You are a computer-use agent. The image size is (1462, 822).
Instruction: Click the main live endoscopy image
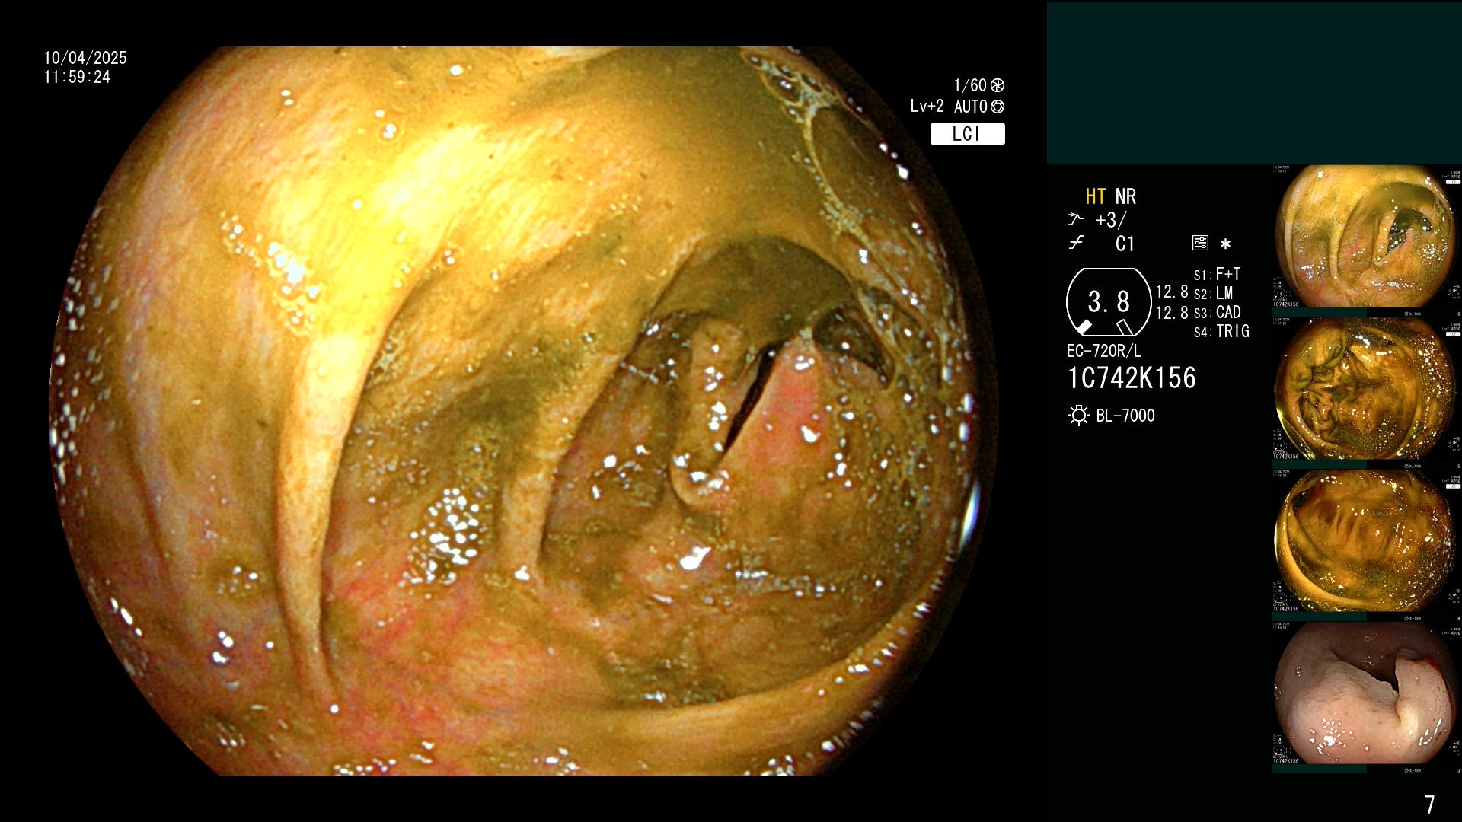(524, 411)
